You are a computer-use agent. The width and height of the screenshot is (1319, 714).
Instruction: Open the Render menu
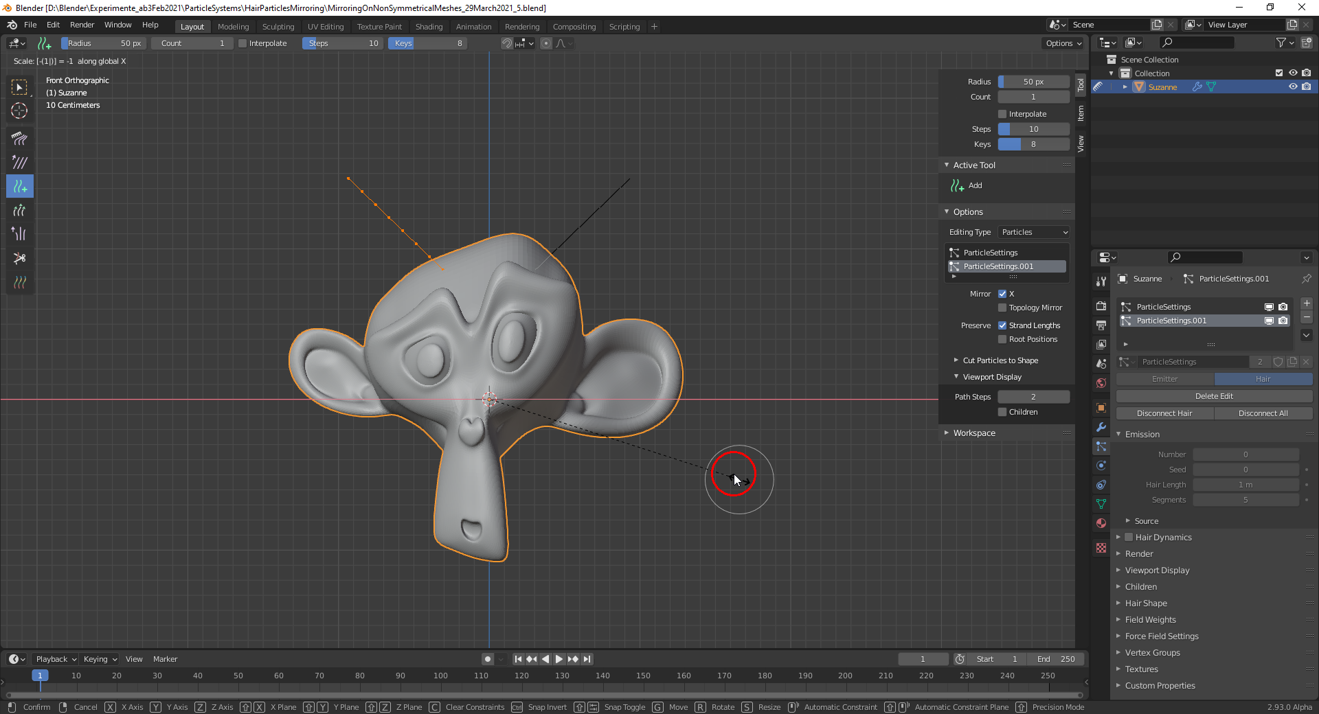(x=82, y=25)
